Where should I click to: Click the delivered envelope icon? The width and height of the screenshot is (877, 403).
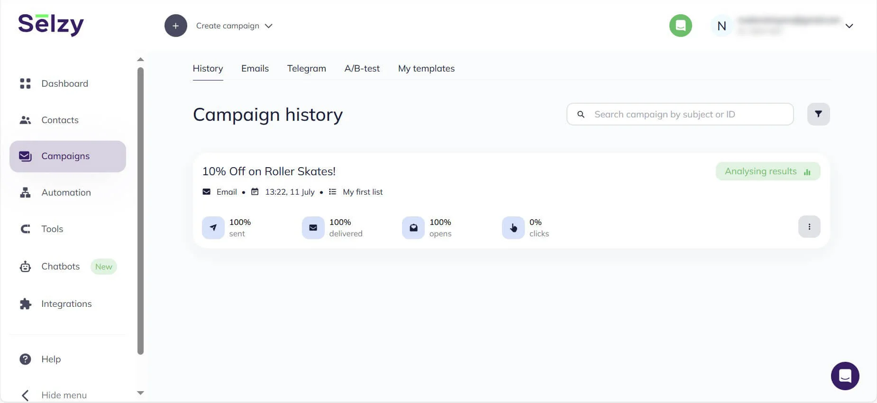tap(313, 228)
